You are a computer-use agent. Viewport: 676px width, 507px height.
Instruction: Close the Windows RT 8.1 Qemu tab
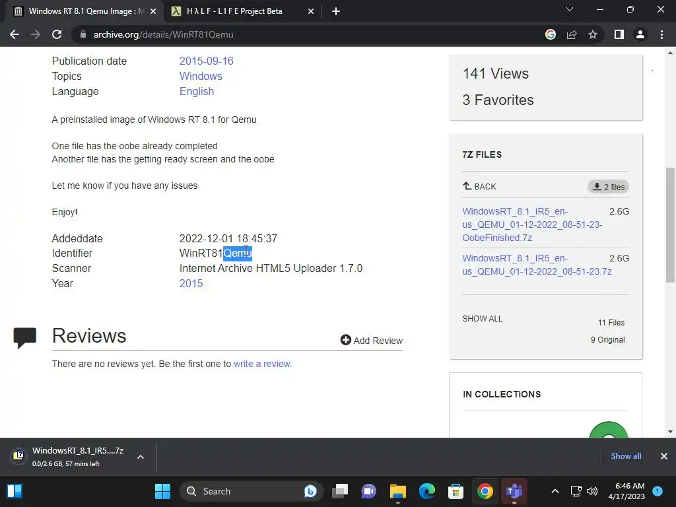tap(153, 12)
